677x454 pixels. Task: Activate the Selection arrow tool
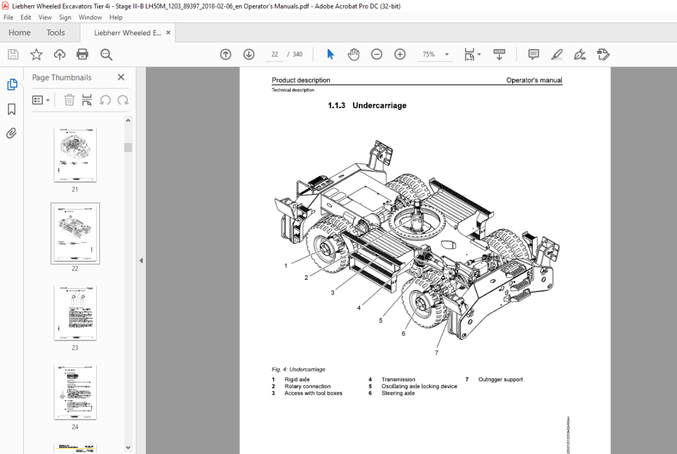pyautogui.click(x=330, y=54)
